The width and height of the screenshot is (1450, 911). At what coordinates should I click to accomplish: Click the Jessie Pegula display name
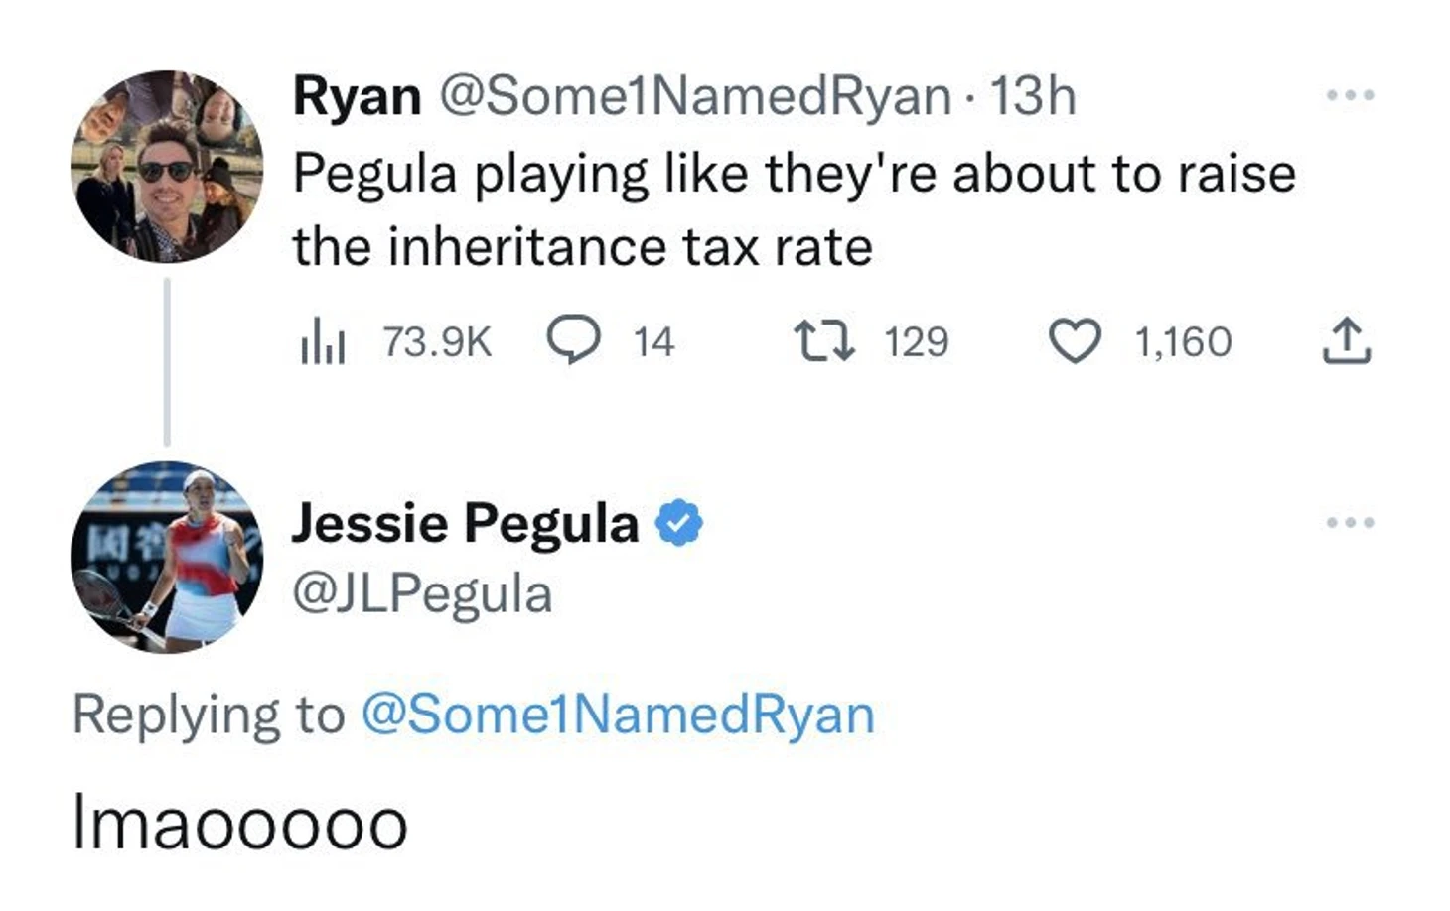(x=465, y=523)
